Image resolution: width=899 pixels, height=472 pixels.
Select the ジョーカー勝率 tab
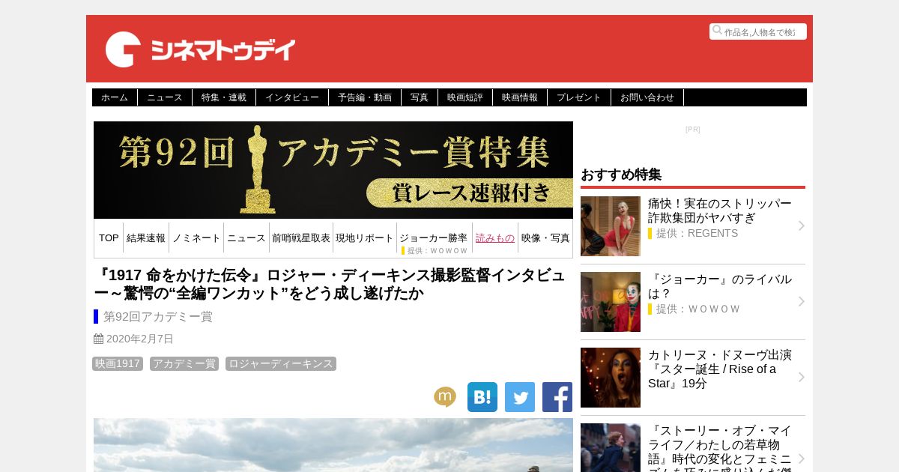tap(433, 237)
